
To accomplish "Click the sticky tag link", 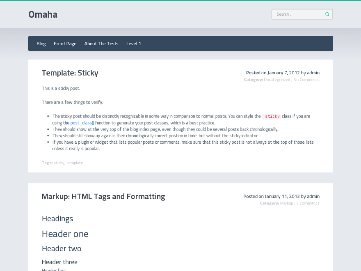I will pos(59,163).
